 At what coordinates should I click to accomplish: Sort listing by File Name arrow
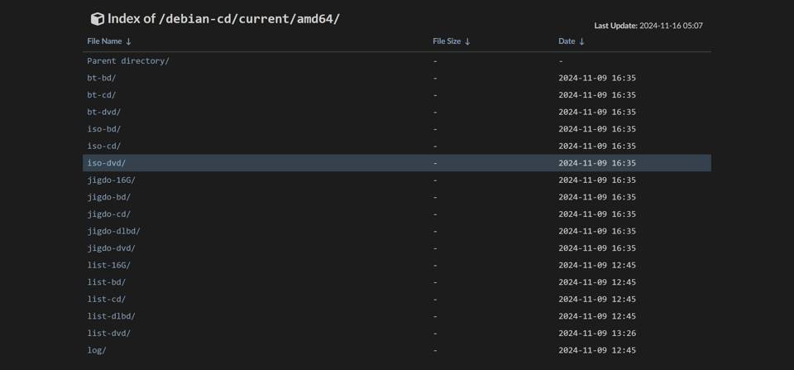point(129,41)
